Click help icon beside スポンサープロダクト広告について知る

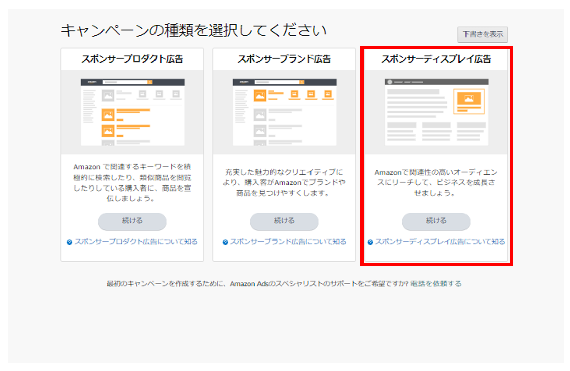pyautogui.click(x=70, y=242)
